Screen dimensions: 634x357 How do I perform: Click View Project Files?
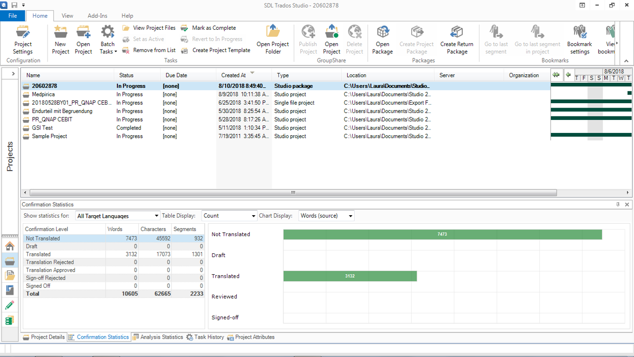click(149, 28)
